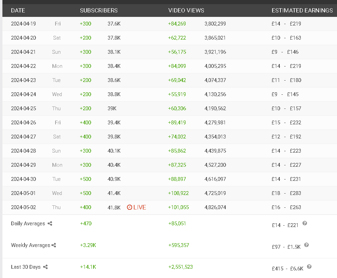Click the weekly average earnings £97 - £1.5K
The width and height of the screenshot is (337, 278).
(286, 247)
